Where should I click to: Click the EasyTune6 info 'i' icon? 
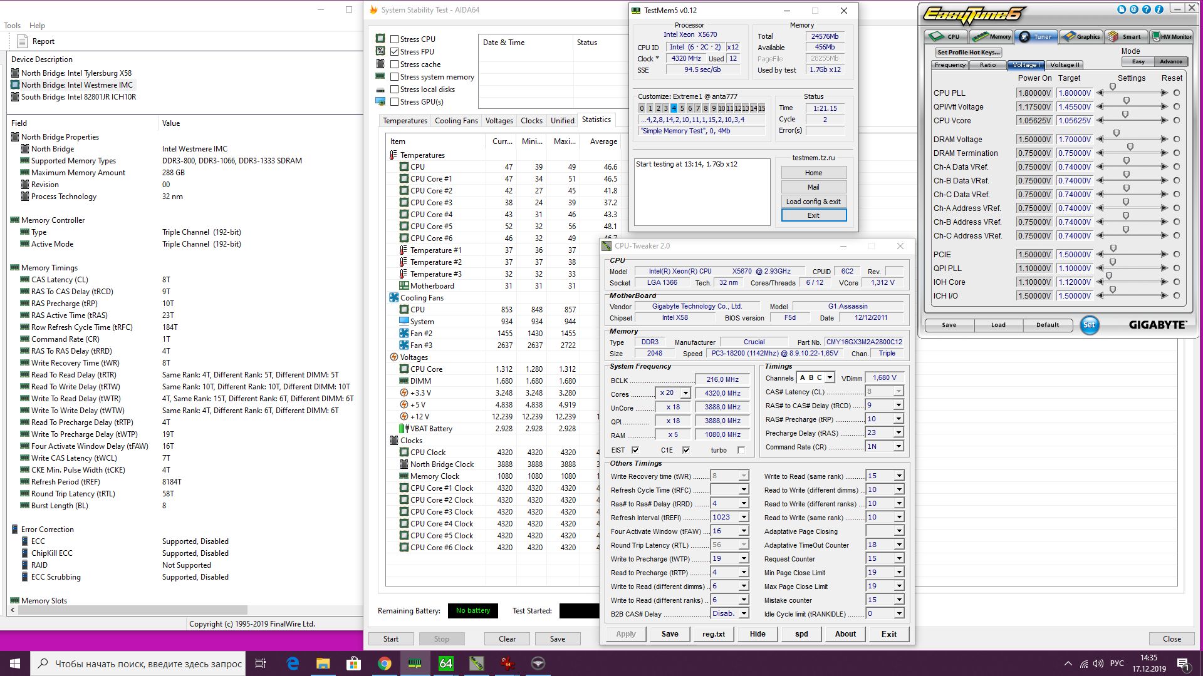click(1159, 9)
